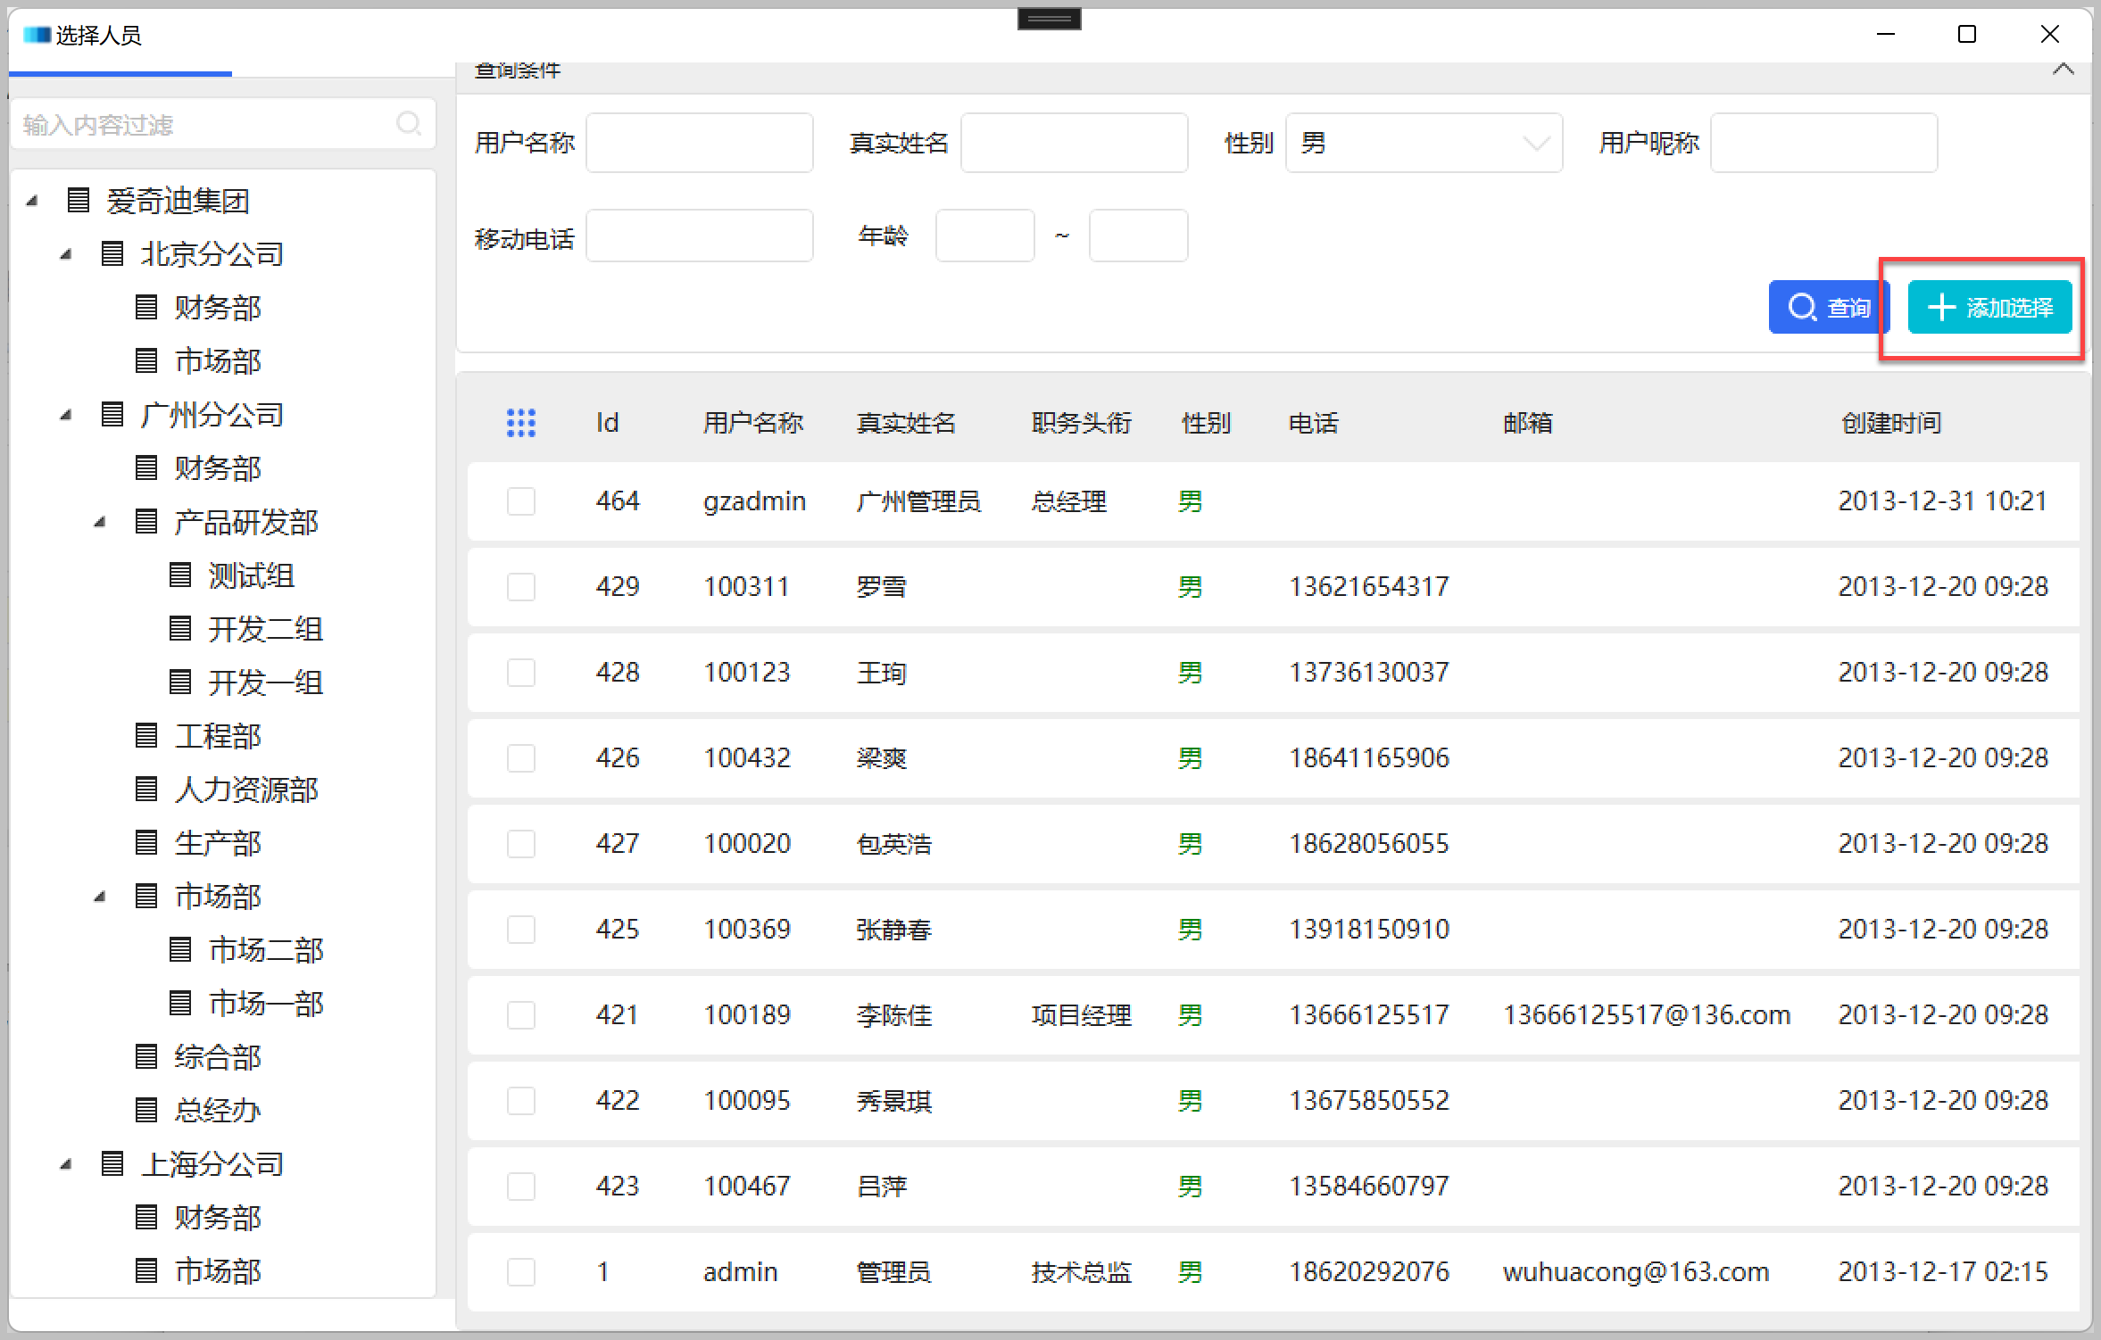Click phone number 13584660797
Screen dimensions: 2101x1340
(x=1369, y=1187)
